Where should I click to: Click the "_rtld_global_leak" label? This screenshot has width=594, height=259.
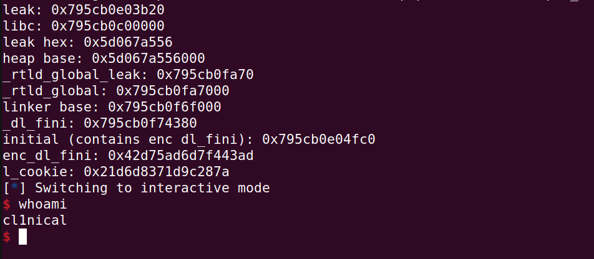pos(71,74)
